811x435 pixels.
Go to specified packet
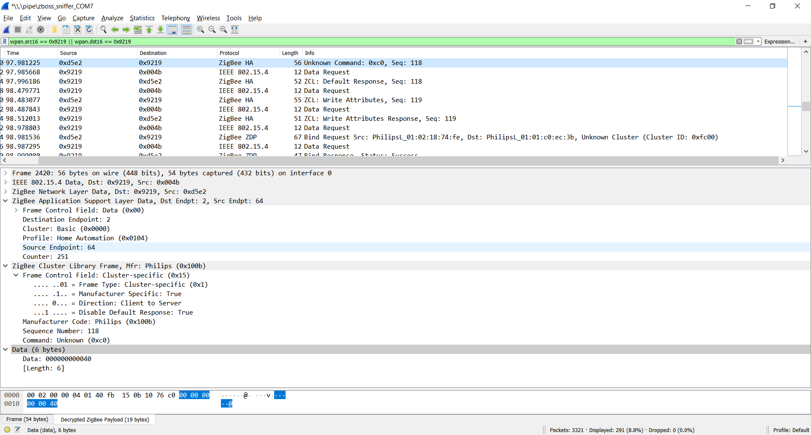tap(138, 30)
